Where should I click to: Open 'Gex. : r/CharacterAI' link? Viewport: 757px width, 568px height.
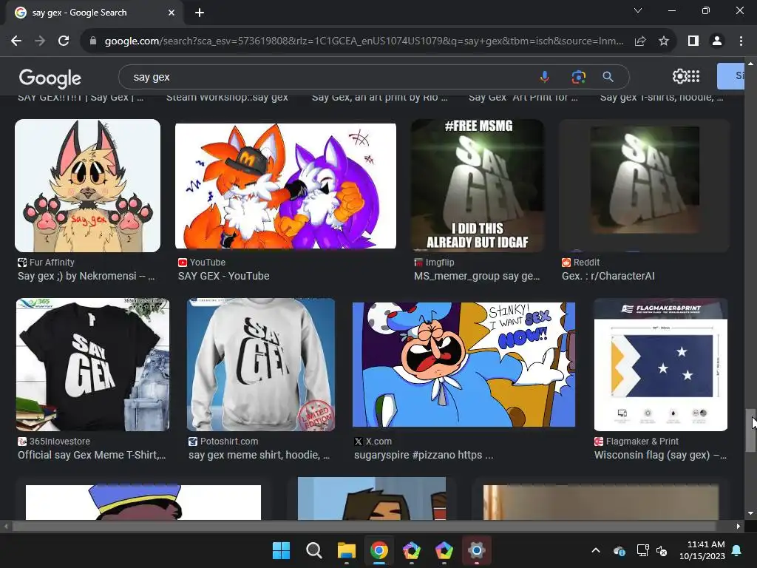[608, 277]
